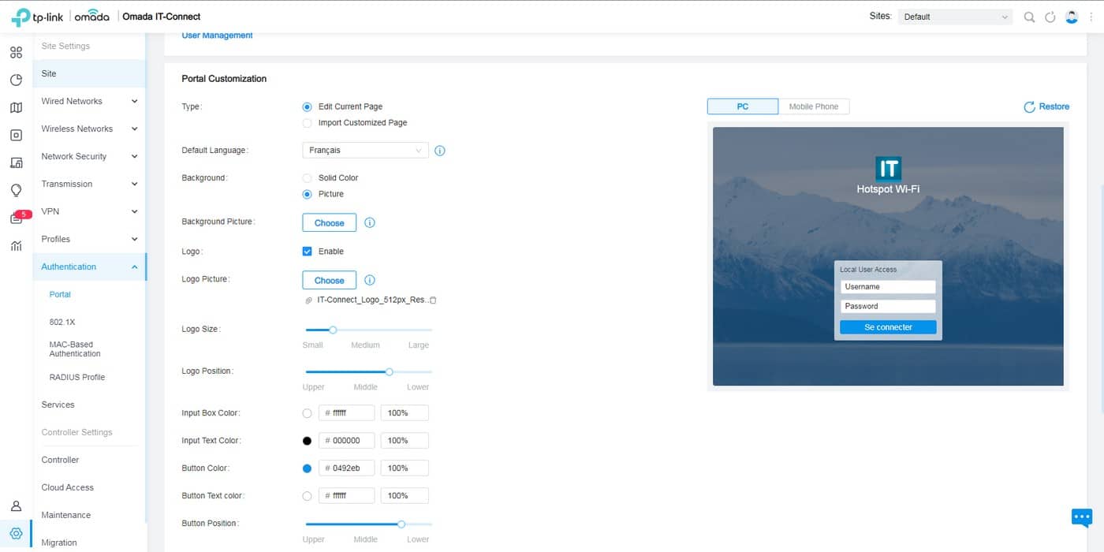1104x552 pixels.
Task: Open the Clients icon in sidebar
Action: click(16, 162)
